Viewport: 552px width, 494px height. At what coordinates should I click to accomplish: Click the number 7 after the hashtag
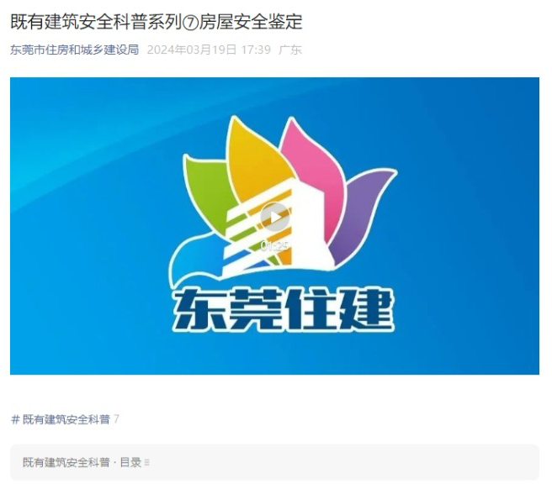(116, 419)
